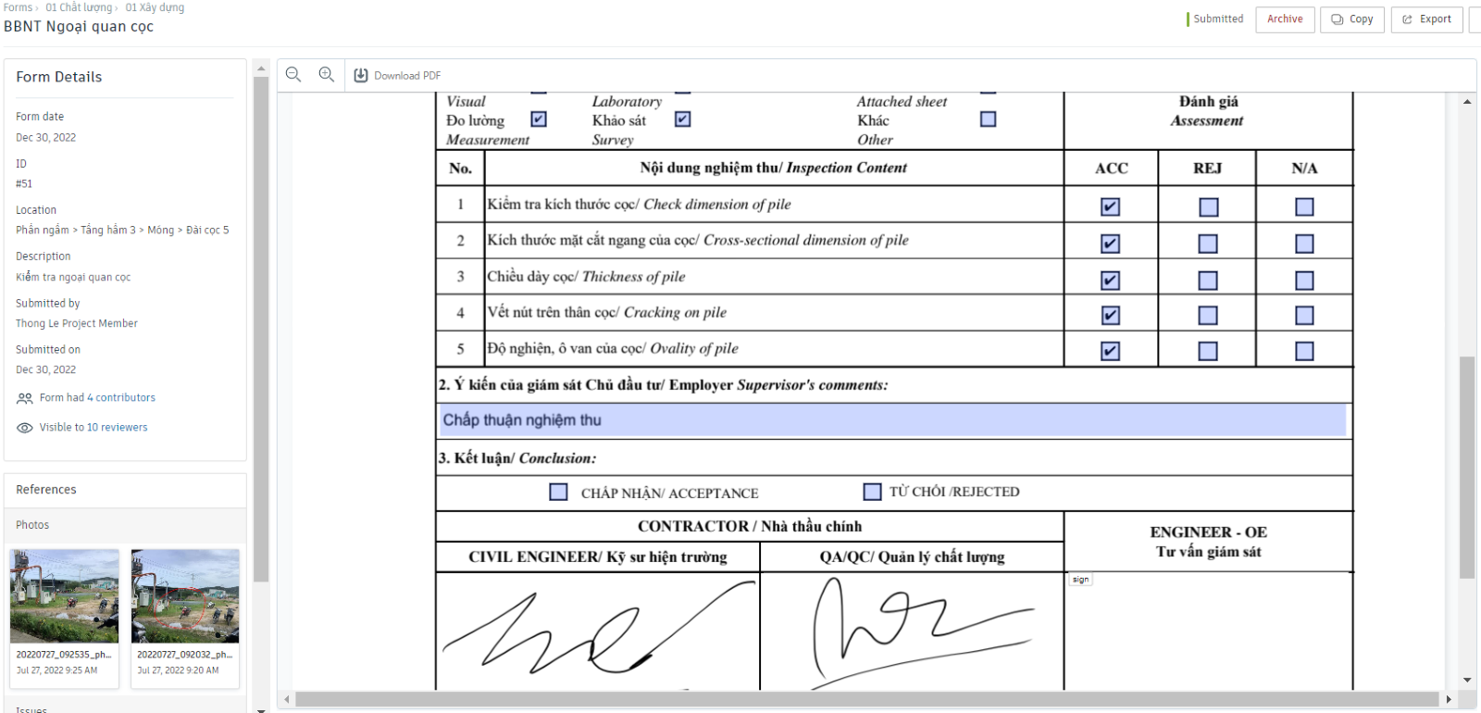Click the supervisor comment field

click(x=893, y=420)
